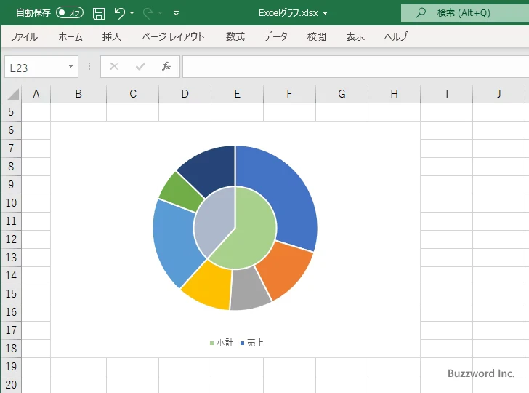
Task: Open the 数式 tab
Action: coord(235,36)
